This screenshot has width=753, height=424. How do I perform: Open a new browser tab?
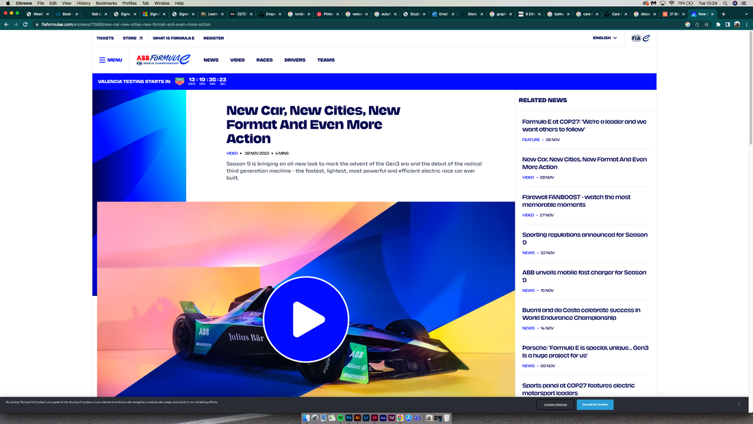724,14
